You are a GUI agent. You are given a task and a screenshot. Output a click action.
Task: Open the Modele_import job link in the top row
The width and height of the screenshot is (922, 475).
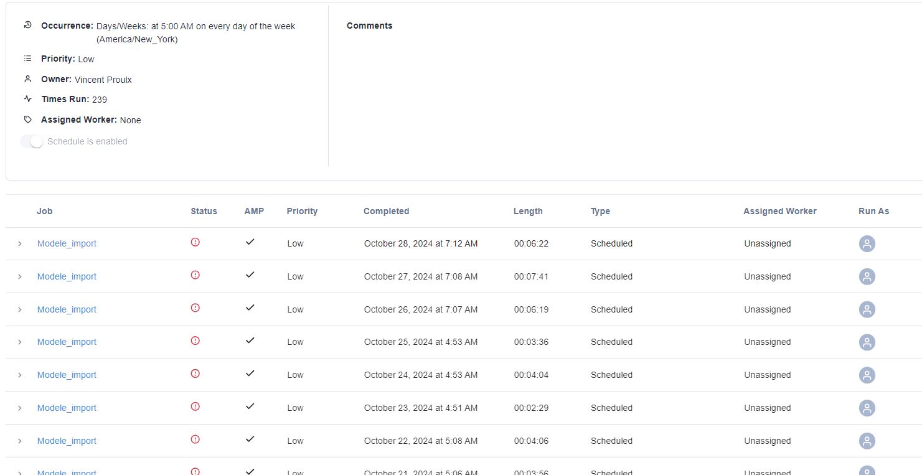(67, 243)
